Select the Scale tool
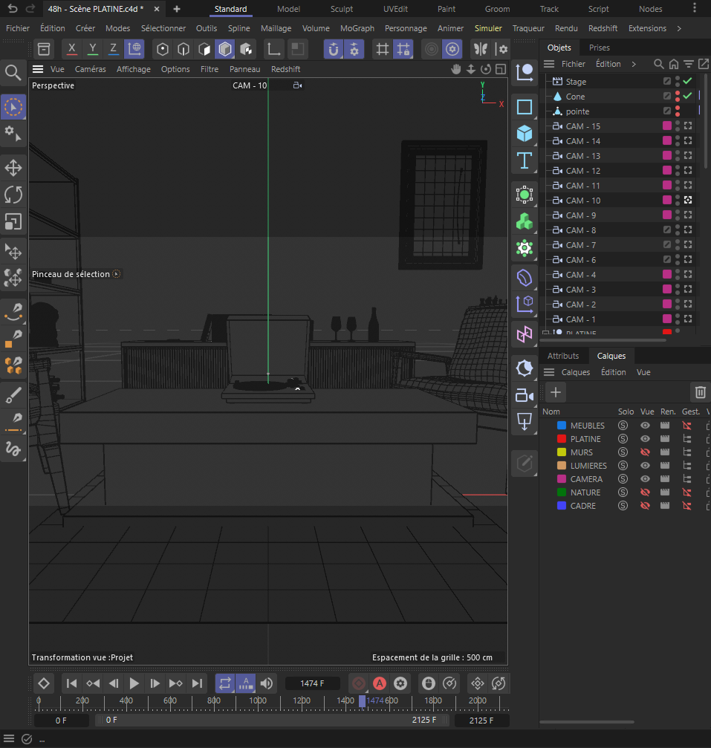The height and width of the screenshot is (748, 711). pos(13,221)
